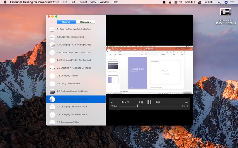Minimize window with yellow button
The width and height of the screenshot is (238, 148).
[53, 17]
